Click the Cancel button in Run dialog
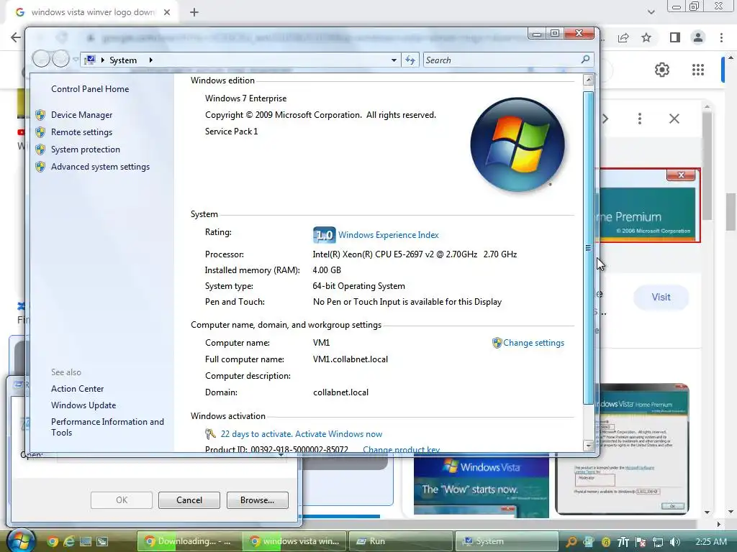This screenshot has height=552, width=737. [189, 500]
